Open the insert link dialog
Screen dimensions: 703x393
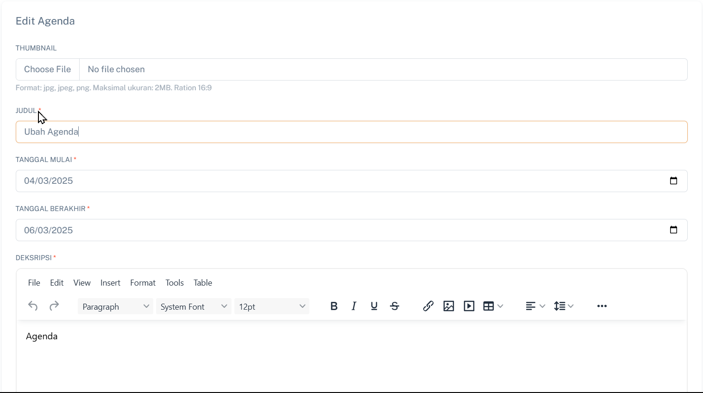pos(428,306)
